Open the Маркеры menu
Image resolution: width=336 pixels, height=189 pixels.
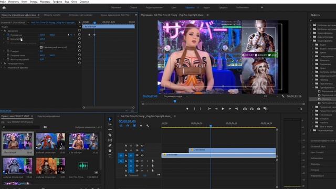click(45, 2)
